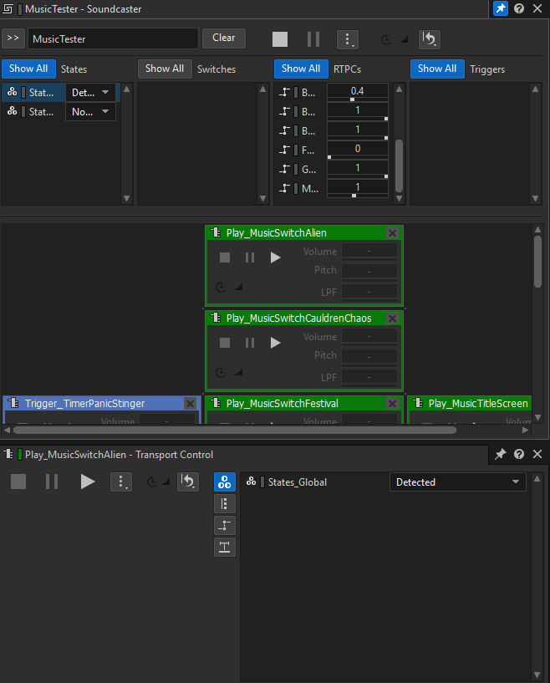Screen dimensions: 550x683
Task: Pause all playback in Soundcaster toolbar
Action: point(313,39)
